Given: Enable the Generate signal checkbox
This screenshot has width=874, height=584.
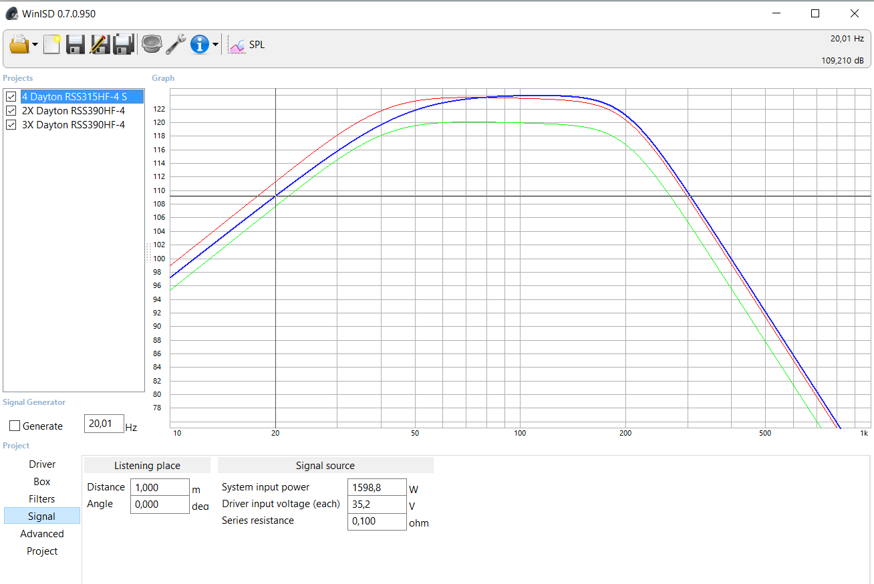Looking at the screenshot, I should 15,426.
